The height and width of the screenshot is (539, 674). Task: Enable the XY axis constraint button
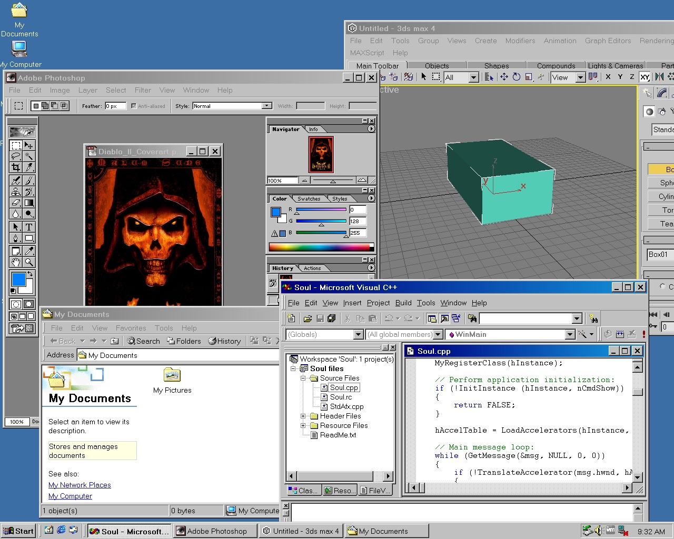tap(645, 77)
